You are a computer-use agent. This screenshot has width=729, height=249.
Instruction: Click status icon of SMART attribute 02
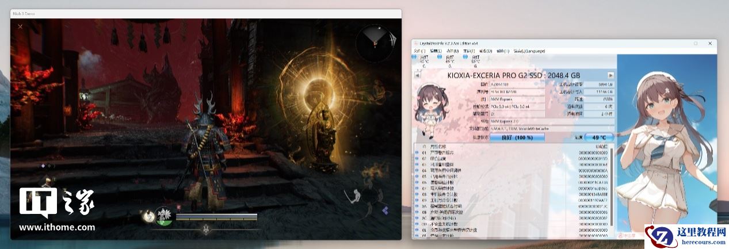pos(417,159)
